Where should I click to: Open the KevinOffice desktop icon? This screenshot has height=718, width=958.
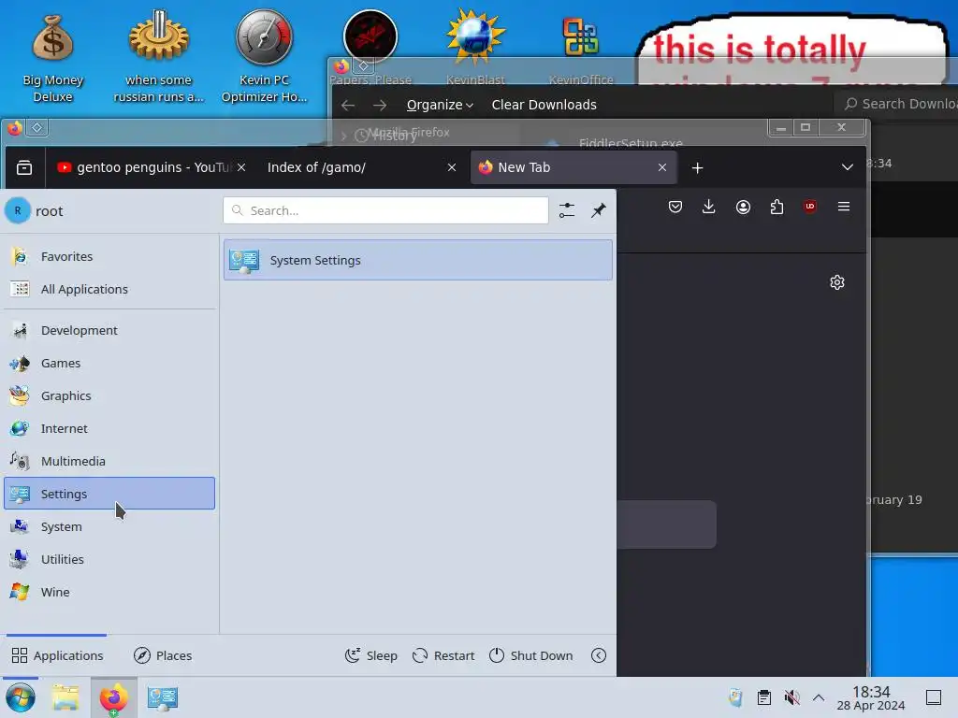pos(580,50)
